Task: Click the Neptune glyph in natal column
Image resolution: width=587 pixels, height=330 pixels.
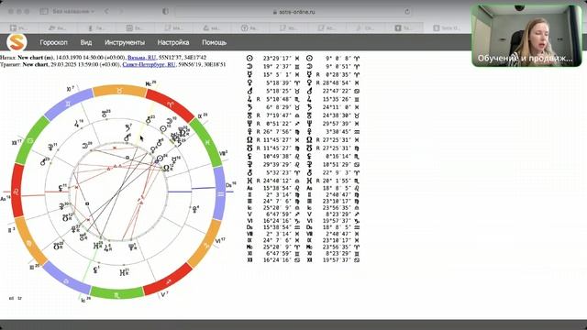Action: click(x=249, y=124)
